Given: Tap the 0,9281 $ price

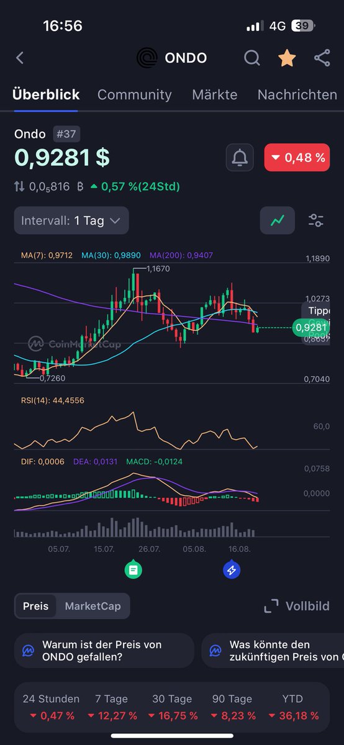Looking at the screenshot, I should [x=62, y=158].
